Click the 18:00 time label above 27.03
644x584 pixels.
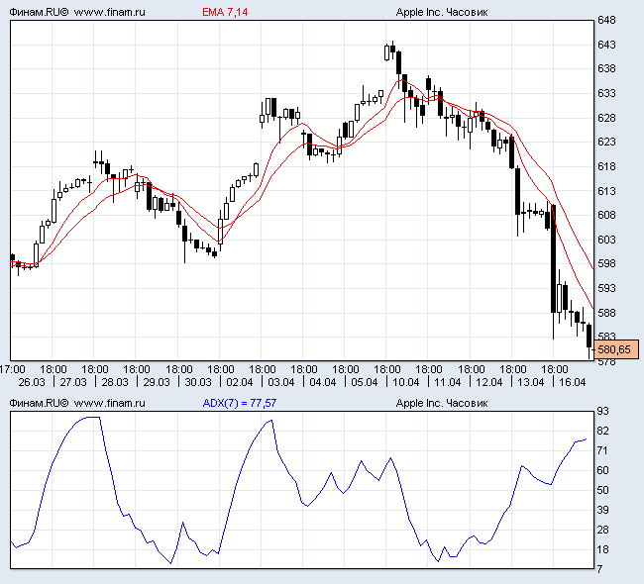point(54,369)
